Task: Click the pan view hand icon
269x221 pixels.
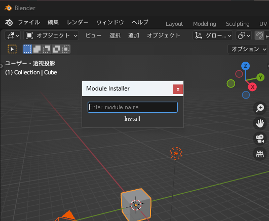Action: click(260, 123)
